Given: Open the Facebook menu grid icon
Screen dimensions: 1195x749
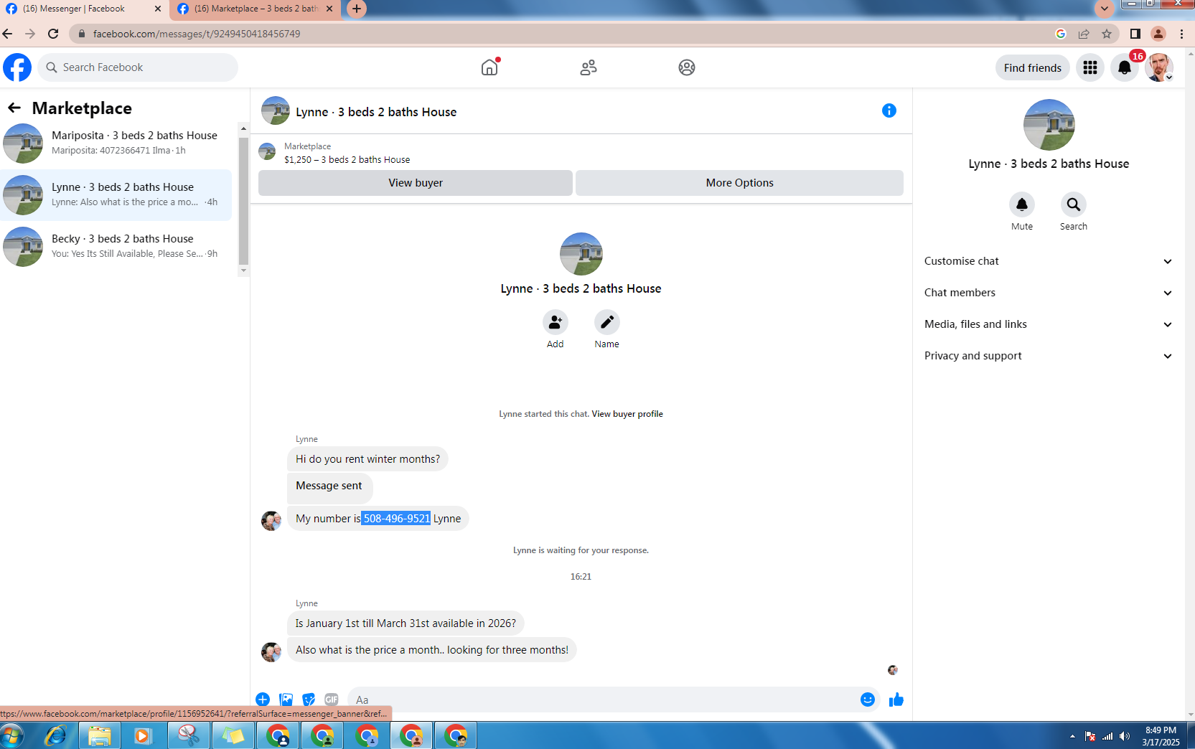Looking at the screenshot, I should [x=1090, y=67].
